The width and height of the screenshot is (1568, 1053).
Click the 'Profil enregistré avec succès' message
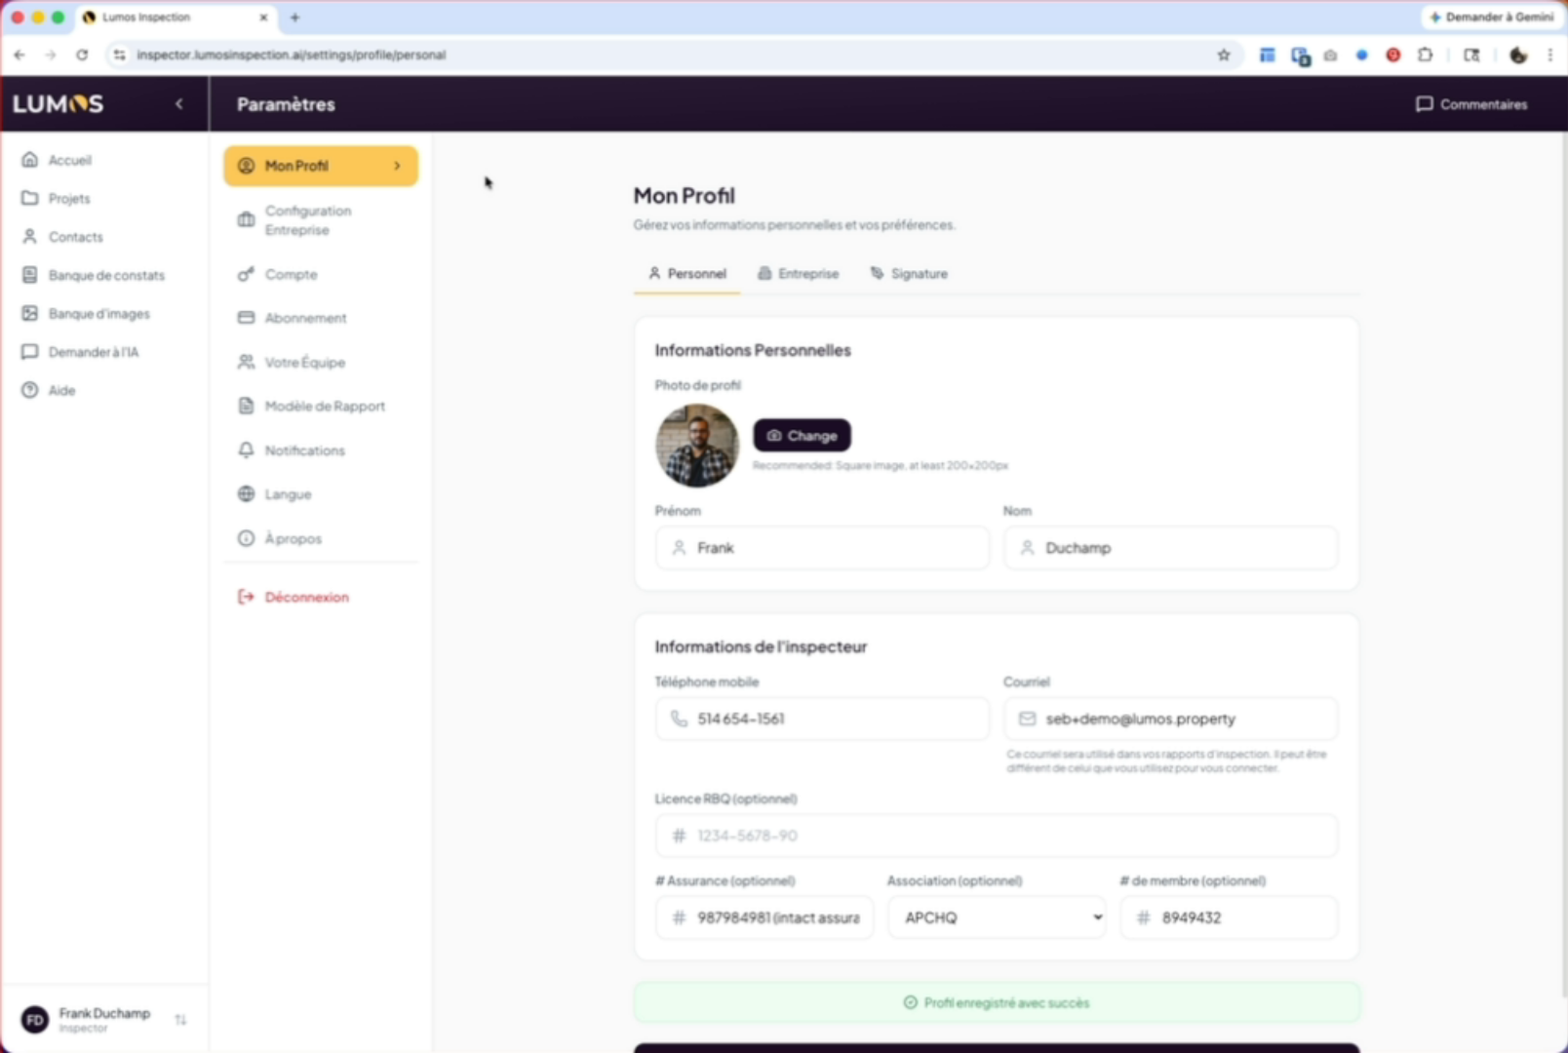pos(997,1002)
